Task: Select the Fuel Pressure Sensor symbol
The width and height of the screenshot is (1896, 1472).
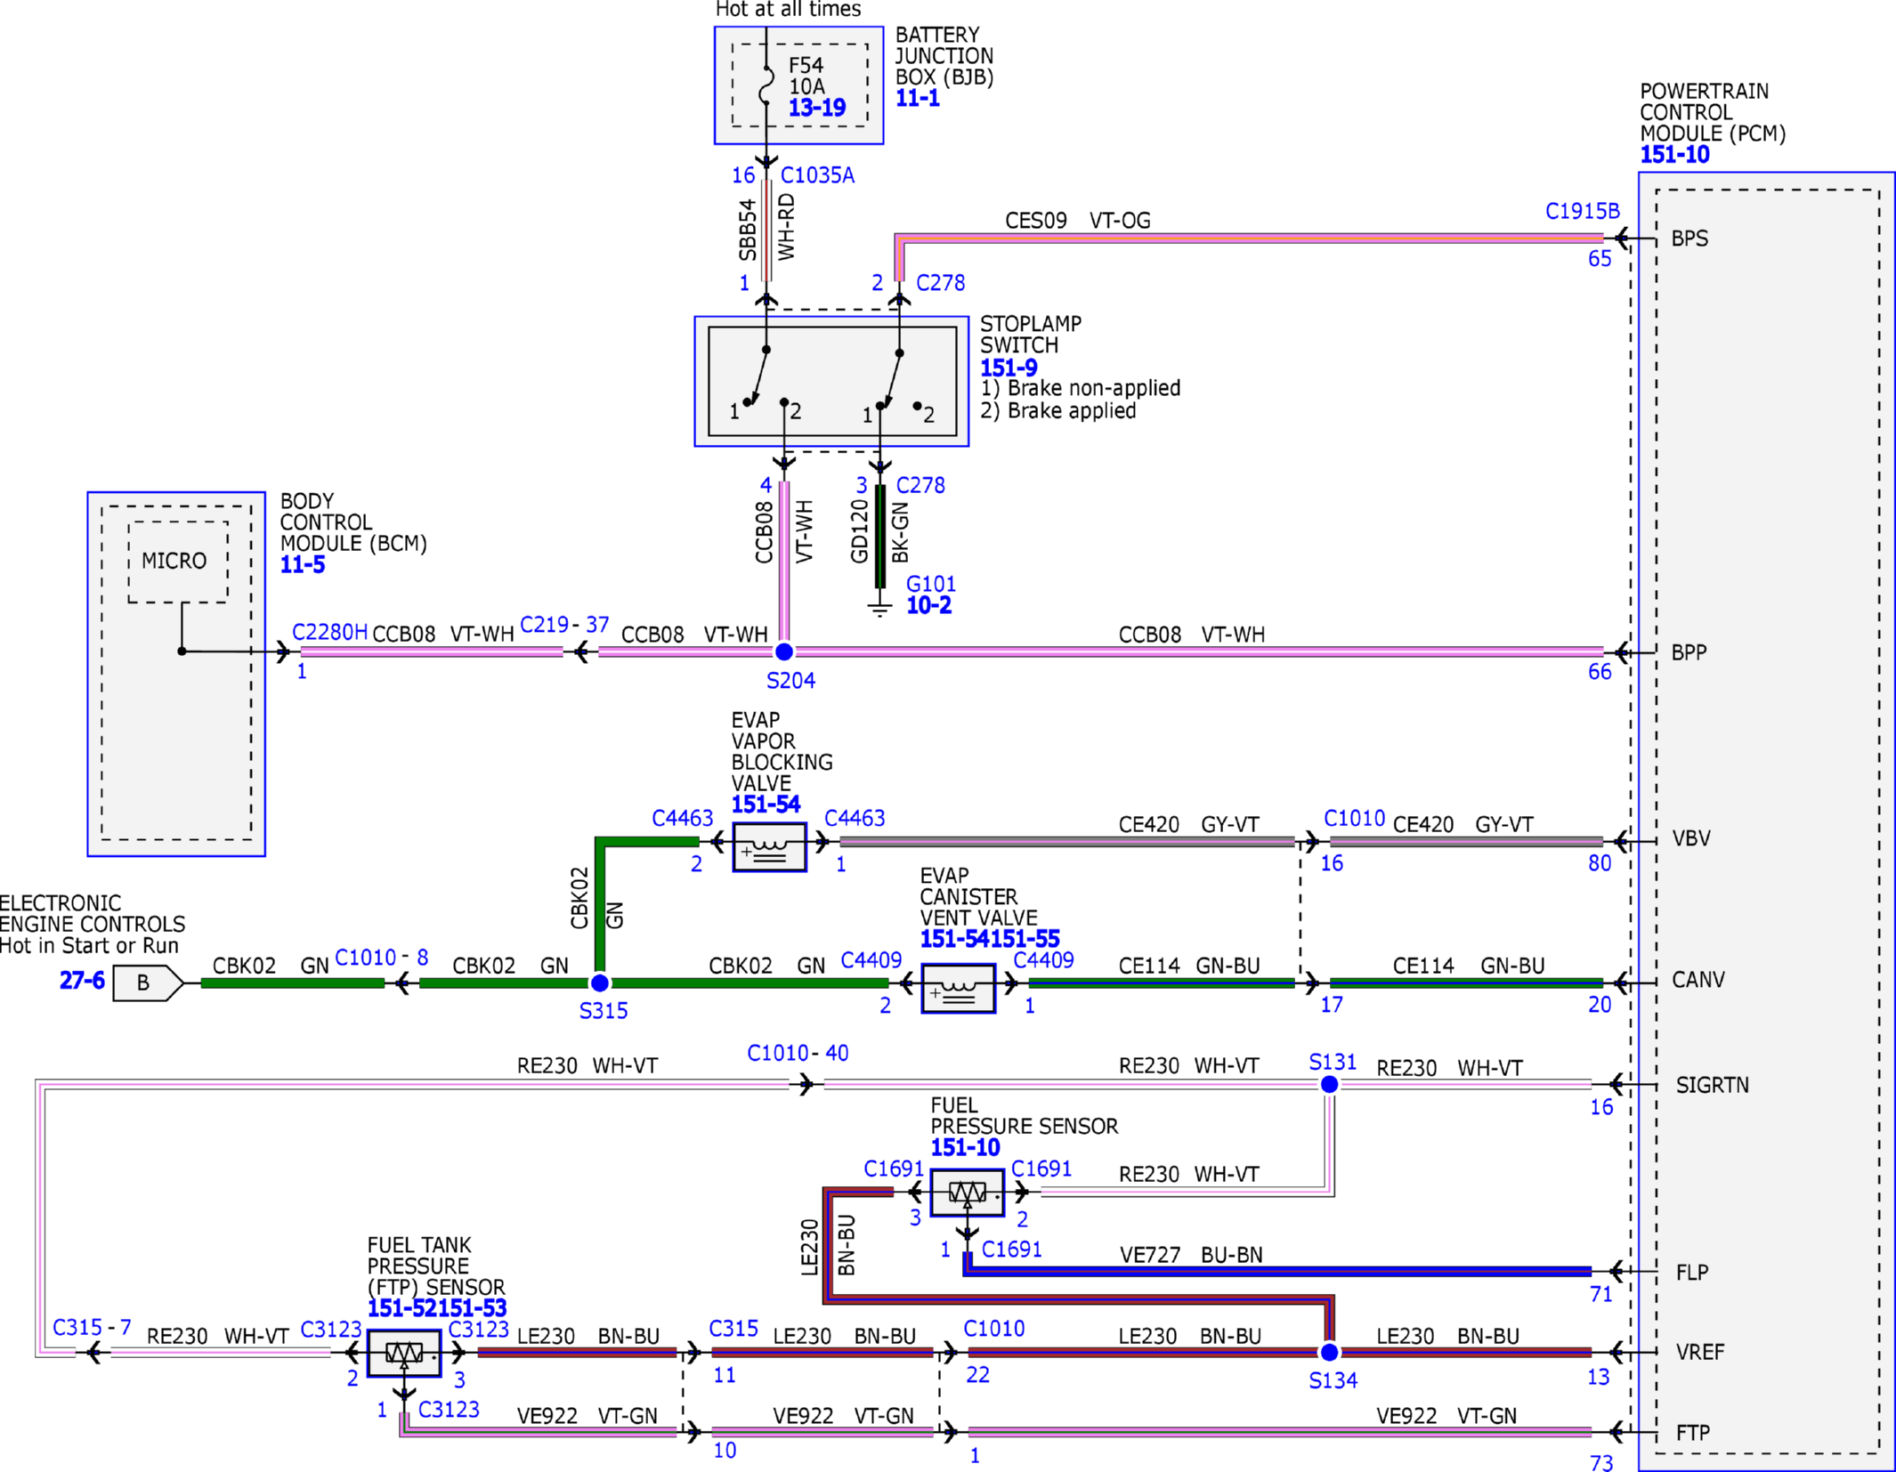Action: (x=968, y=1192)
